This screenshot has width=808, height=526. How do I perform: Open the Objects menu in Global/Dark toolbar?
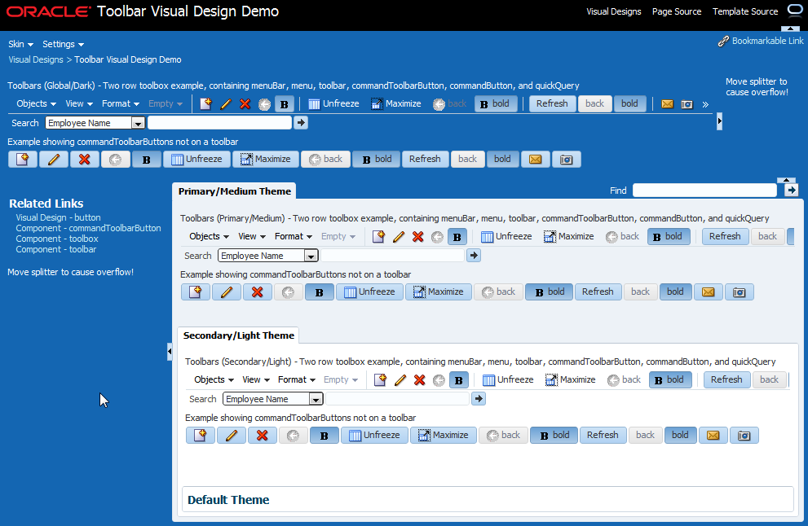pyautogui.click(x=36, y=104)
